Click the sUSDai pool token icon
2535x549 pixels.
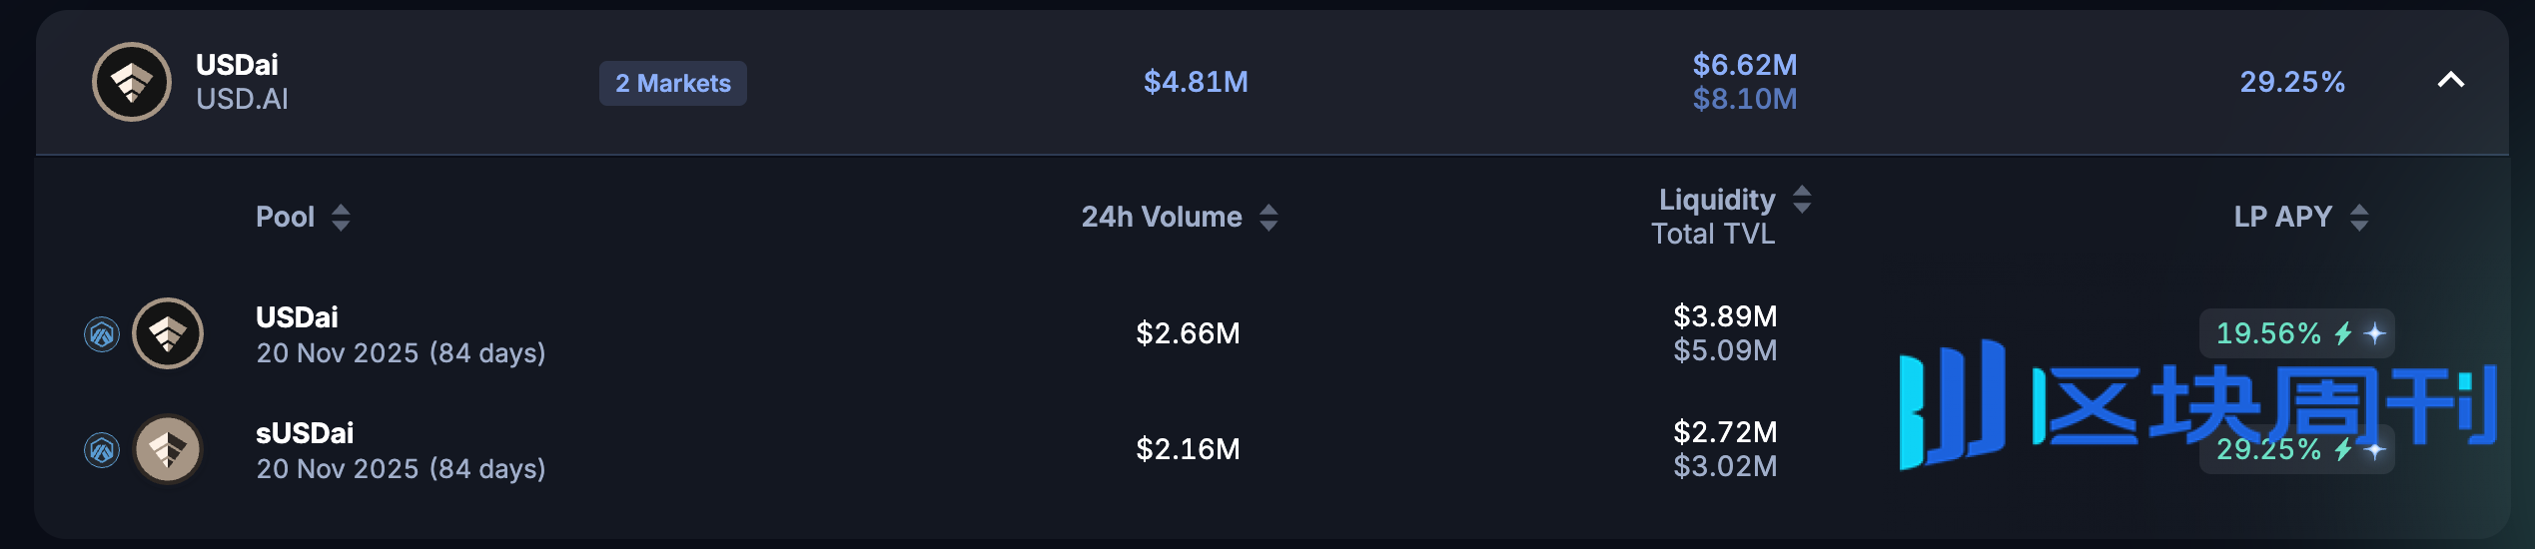[x=168, y=449]
